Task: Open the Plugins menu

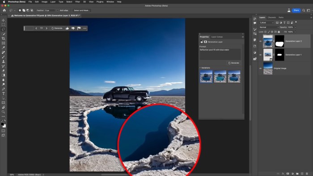Action: [x=100, y=2]
